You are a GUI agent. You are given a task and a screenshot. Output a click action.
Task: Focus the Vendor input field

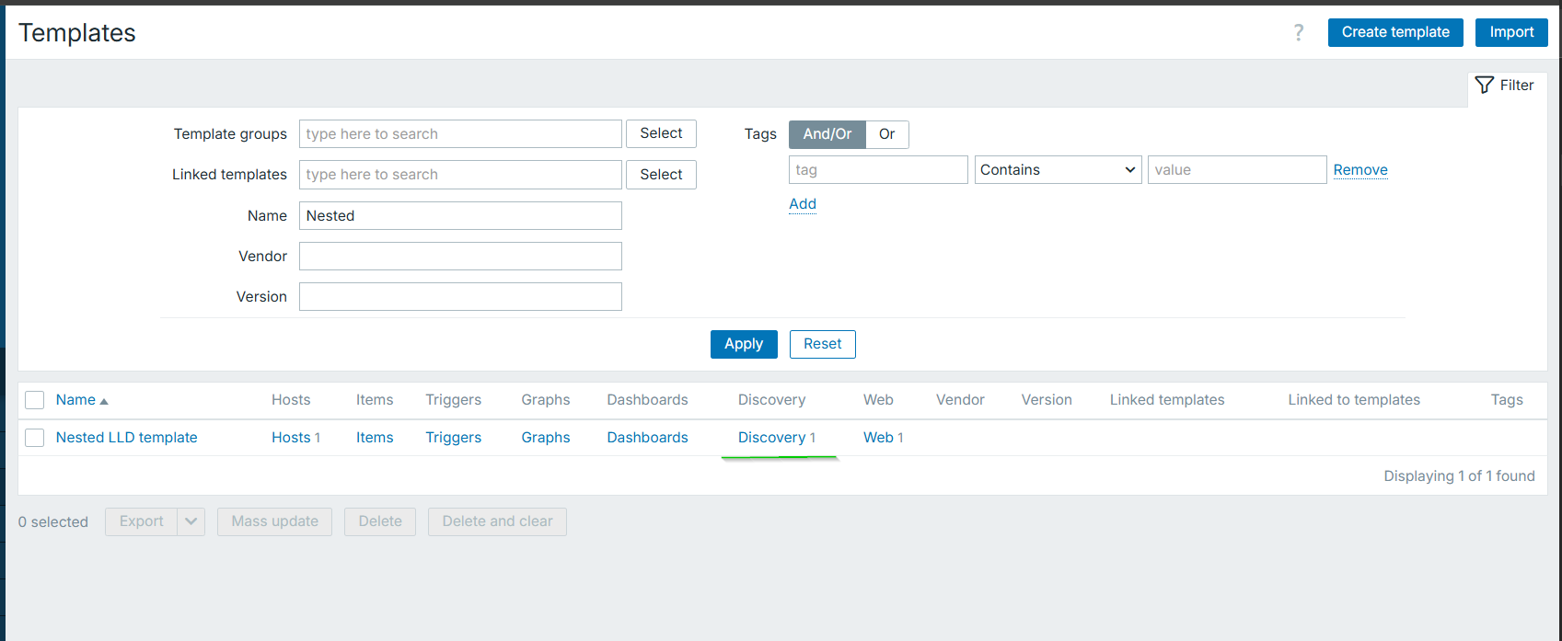coord(460,257)
